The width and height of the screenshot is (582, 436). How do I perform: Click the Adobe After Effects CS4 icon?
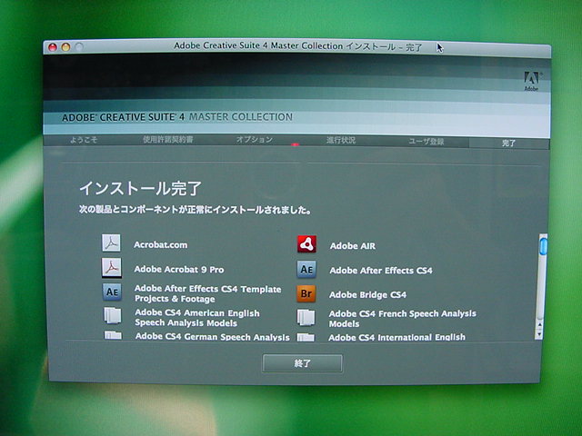[306, 269]
